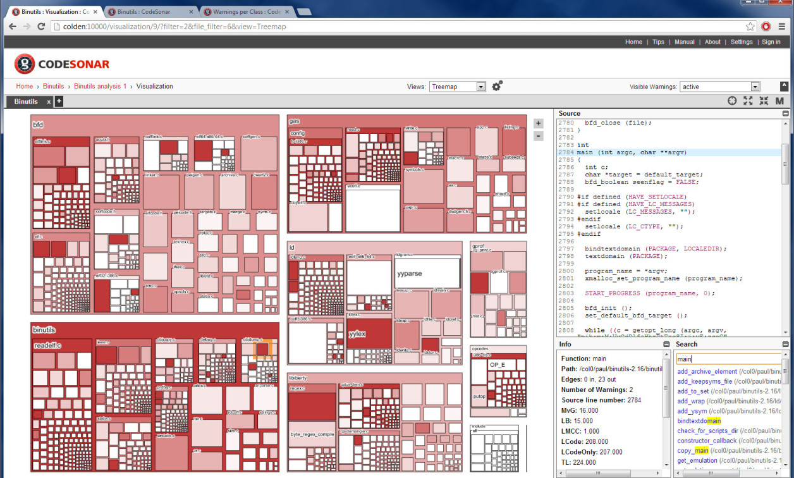Open a new browser tab
Image resolution: width=794 pixels, height=478 pixels.
[303, 12]
